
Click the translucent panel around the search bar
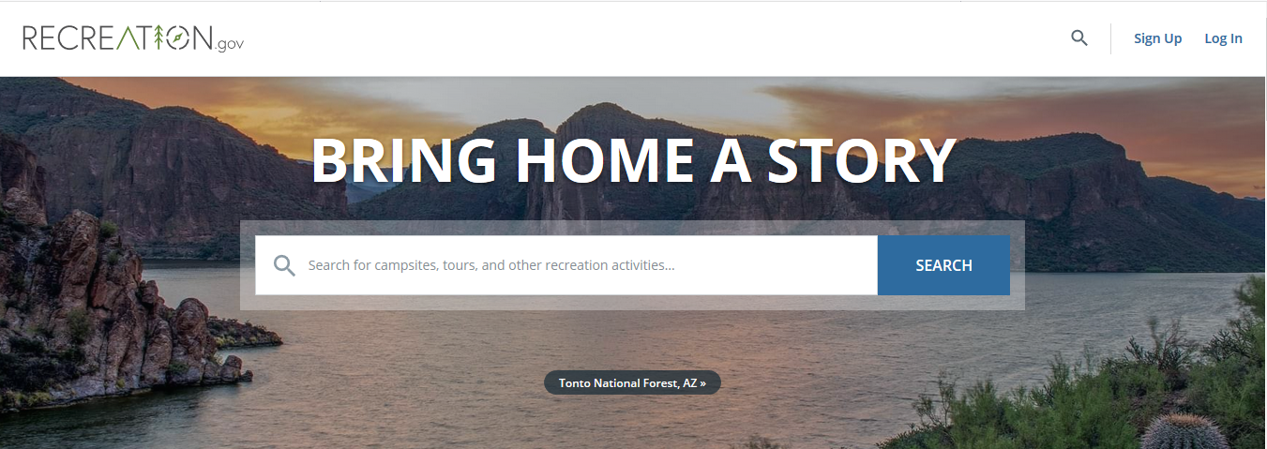(x=633, y=228)
